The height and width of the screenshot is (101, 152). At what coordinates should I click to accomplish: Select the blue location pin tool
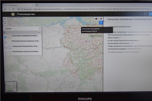tap(101, 22)
